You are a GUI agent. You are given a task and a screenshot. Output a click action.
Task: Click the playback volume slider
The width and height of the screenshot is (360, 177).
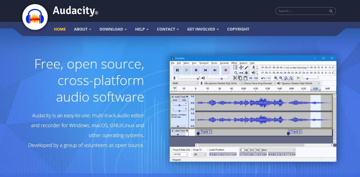(218, 78)
